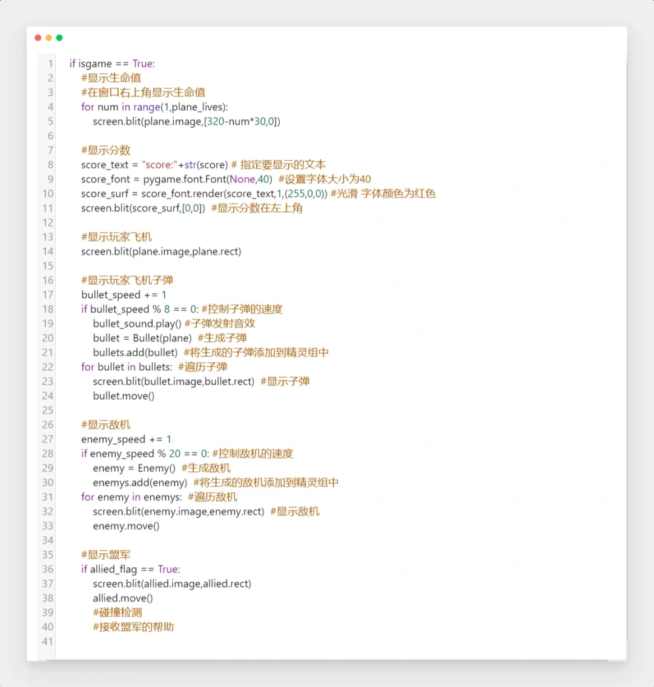Click comment '#设置字体大小为40'
Viewport: 654px width, 687px height.
point(325,179)
